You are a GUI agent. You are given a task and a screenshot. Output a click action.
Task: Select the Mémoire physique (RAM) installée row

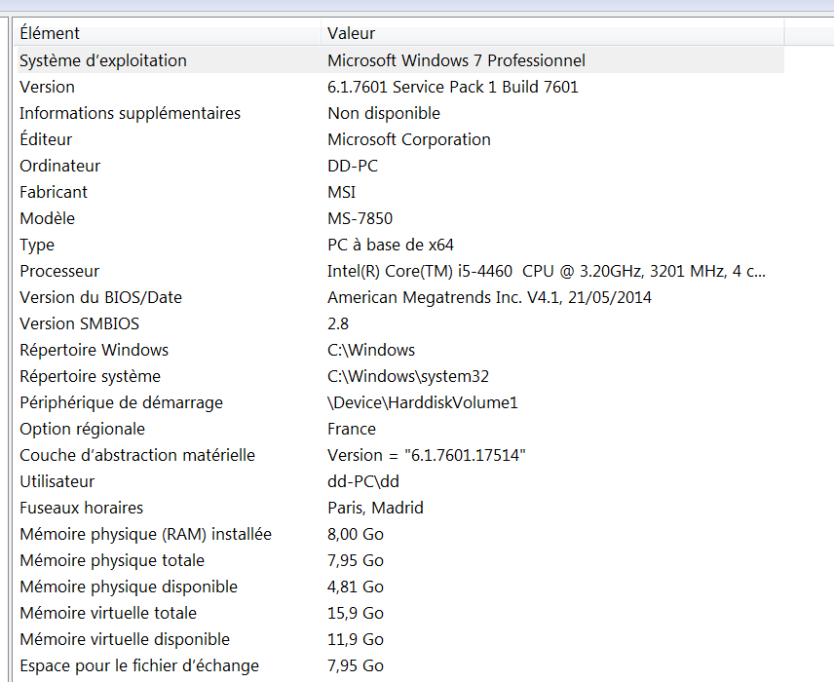coord(145,534)
